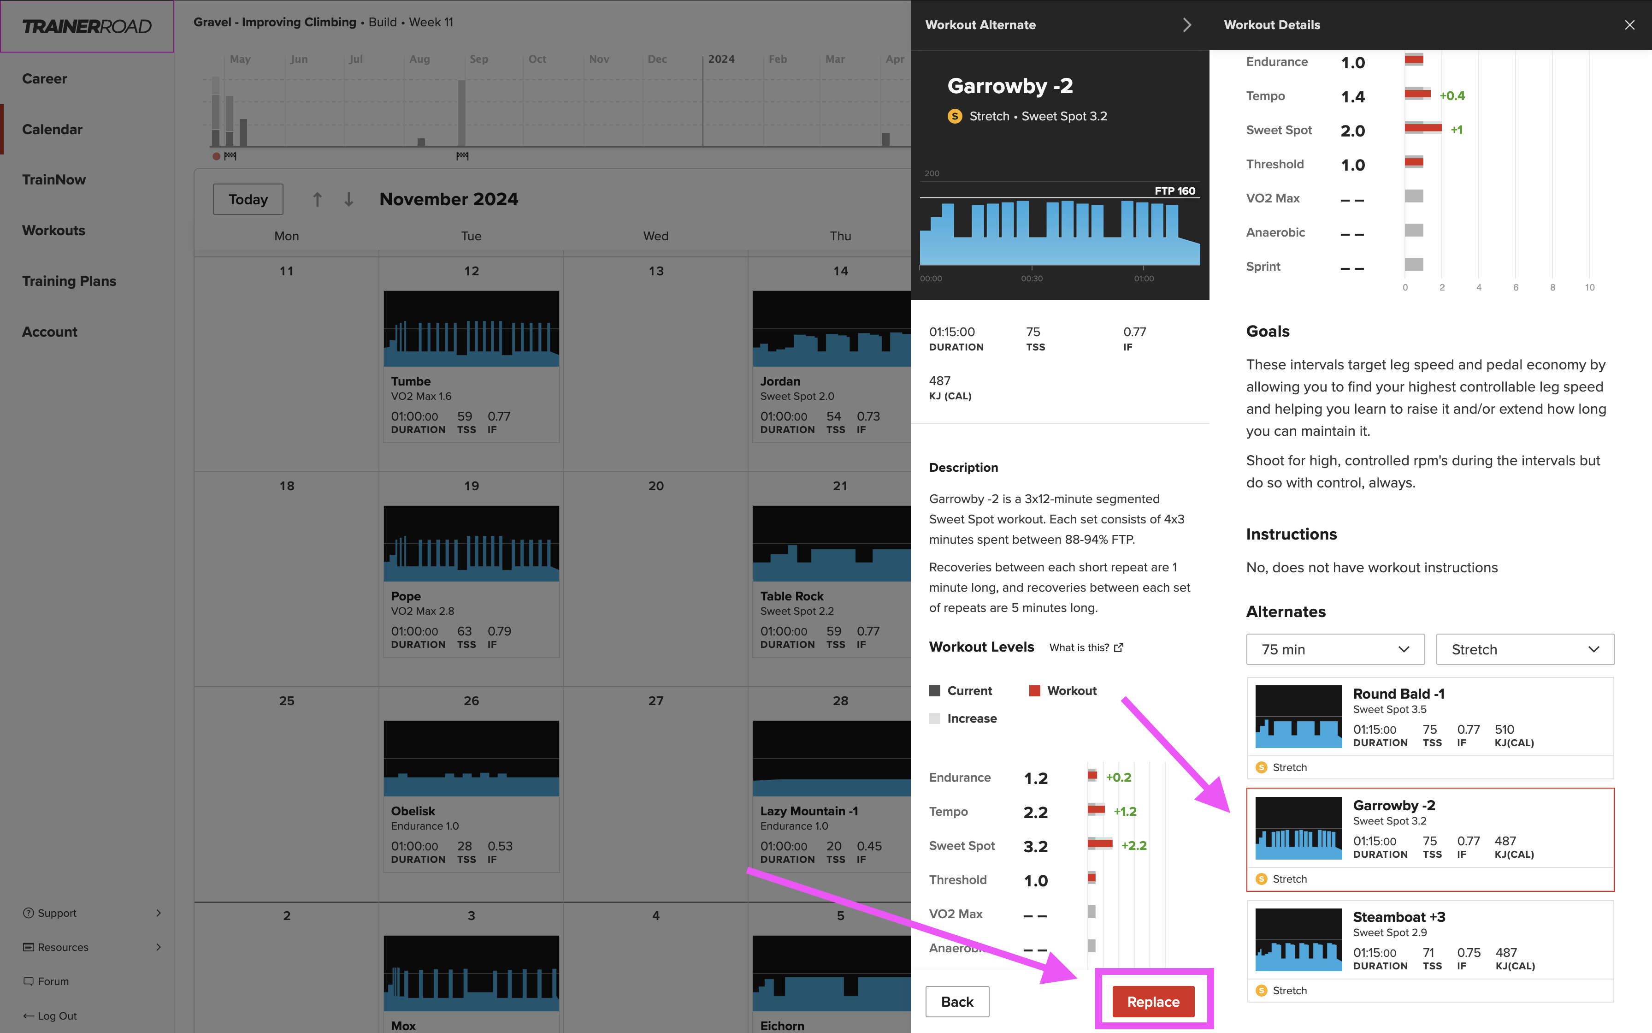Viewport: 1652px width, 1033px height.
Task: Click the first finish flag marker on timeline
Action: [x=230, y=156]
